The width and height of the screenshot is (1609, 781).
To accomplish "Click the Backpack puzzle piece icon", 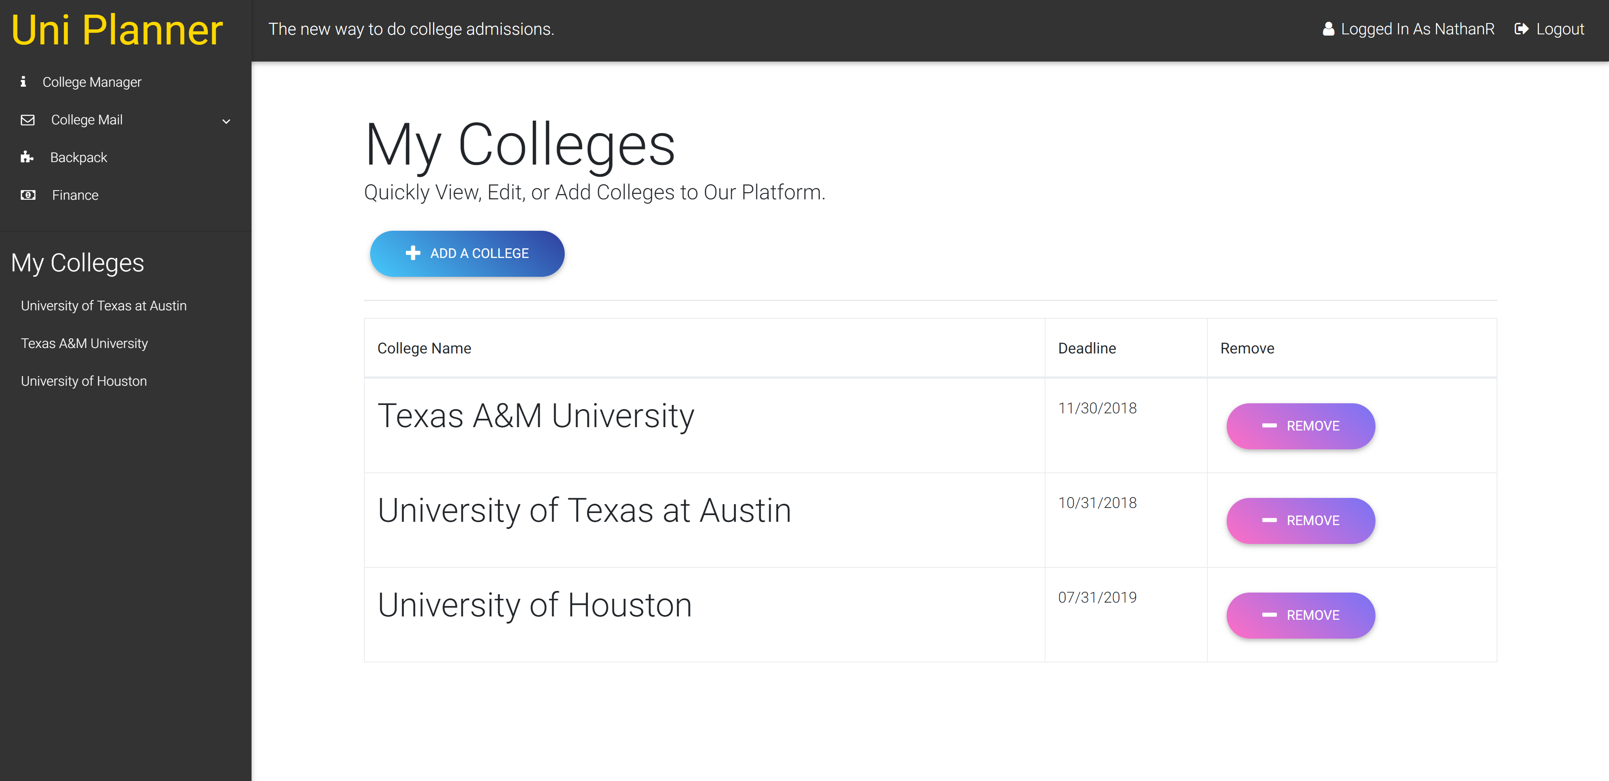I will (x=27, y=157).
